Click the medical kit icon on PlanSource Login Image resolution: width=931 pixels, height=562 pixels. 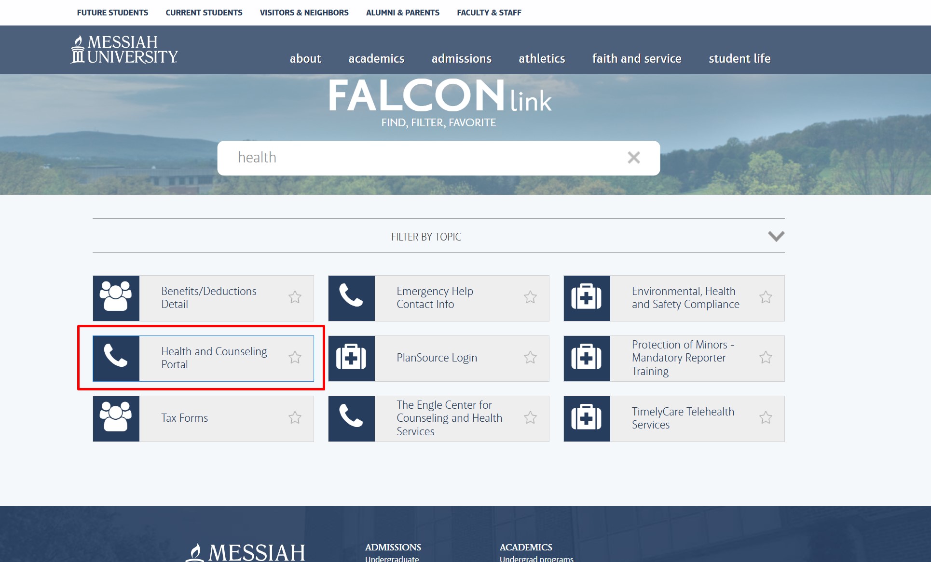351,358
